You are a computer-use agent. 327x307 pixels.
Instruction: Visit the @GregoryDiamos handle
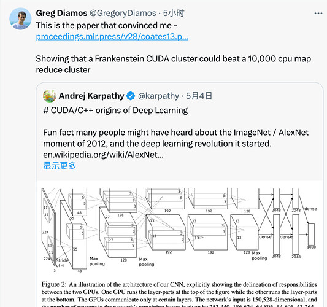(x=123, y=13)
